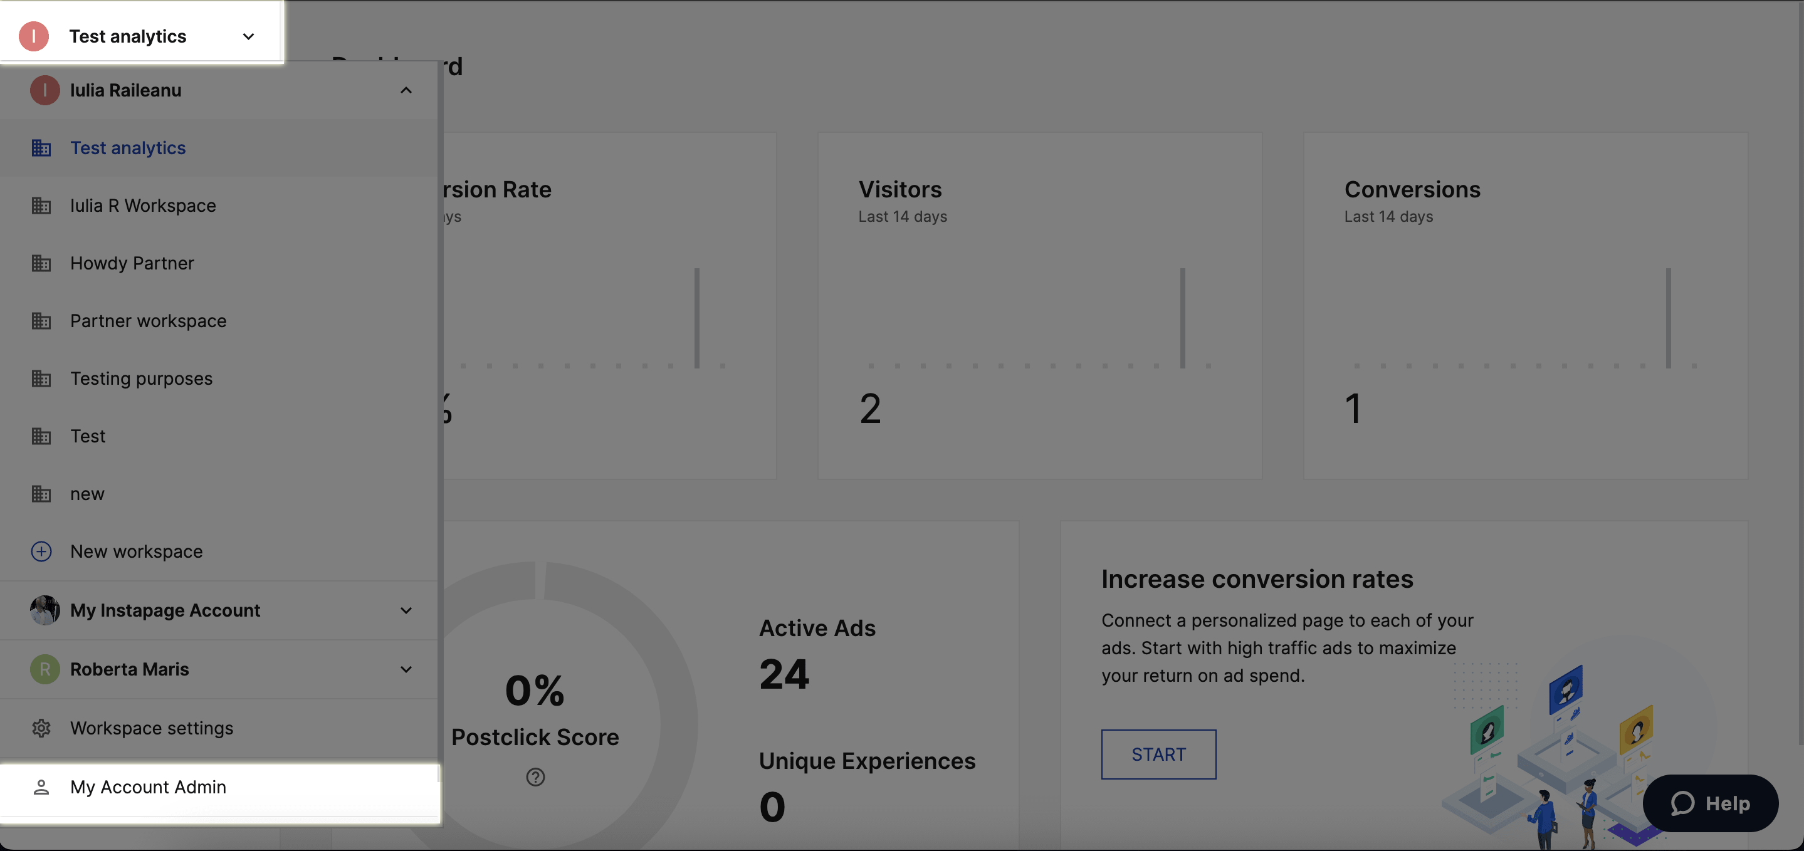Click the building icon beside Testing purposes
Screen dimensions: 1804x851
pos(41,379)
